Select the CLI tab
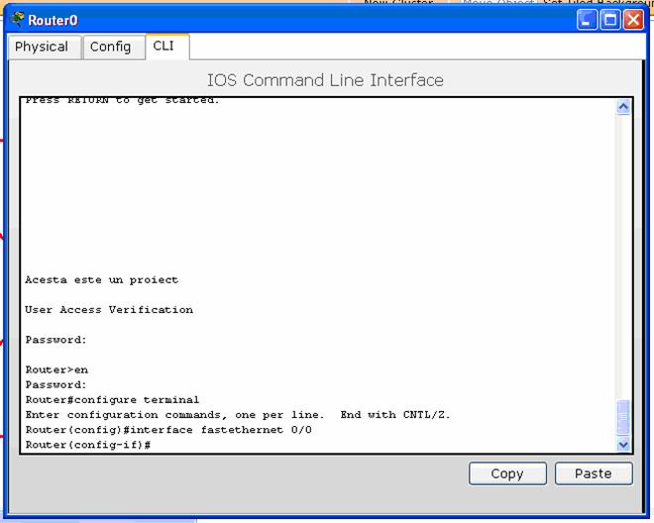Viewport: 654px width, 523px height. (x=163, y=46)
